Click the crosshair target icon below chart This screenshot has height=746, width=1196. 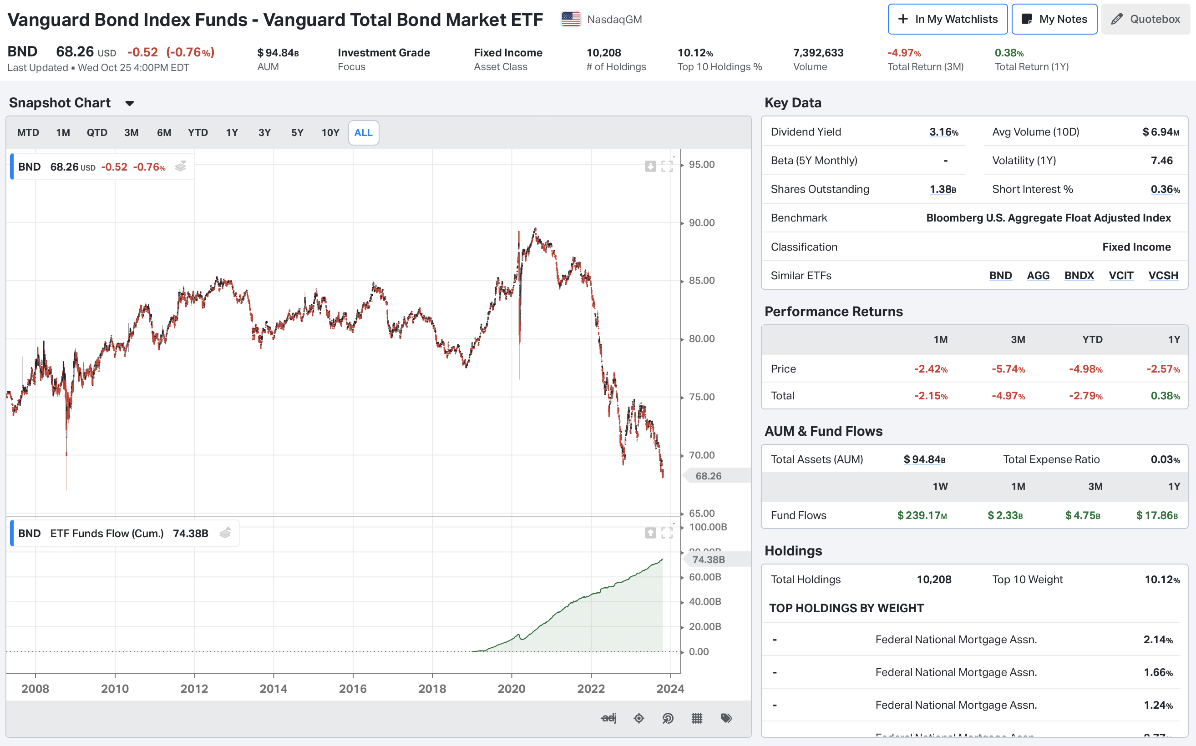pos(639,718)
